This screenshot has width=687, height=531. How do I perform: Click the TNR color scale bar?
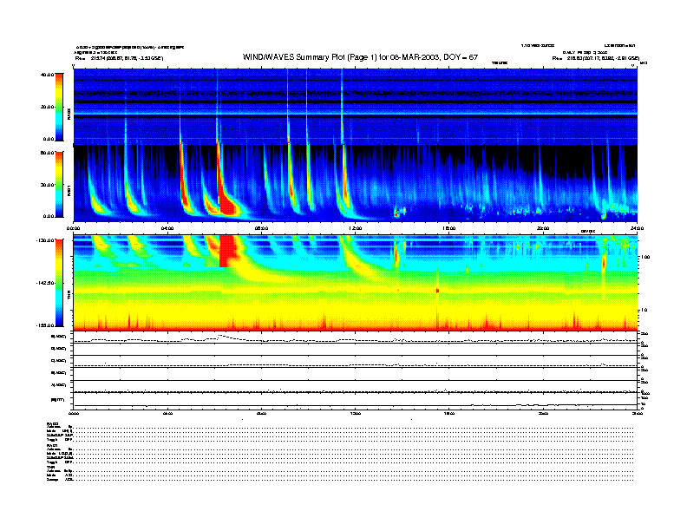tap(59, 283)
